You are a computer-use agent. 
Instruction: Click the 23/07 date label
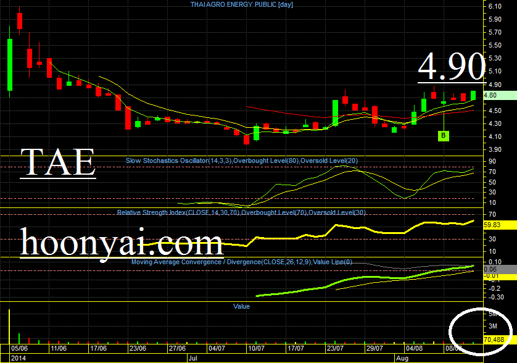(x=335, y=348)
